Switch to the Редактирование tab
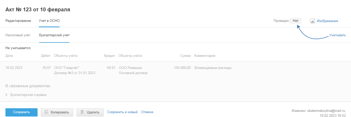Screen dimensions: 351x117 click(x=18, y=21)
